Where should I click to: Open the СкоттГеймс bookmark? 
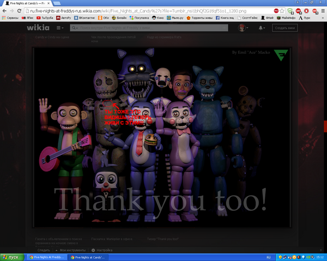(x=247, y=18)
